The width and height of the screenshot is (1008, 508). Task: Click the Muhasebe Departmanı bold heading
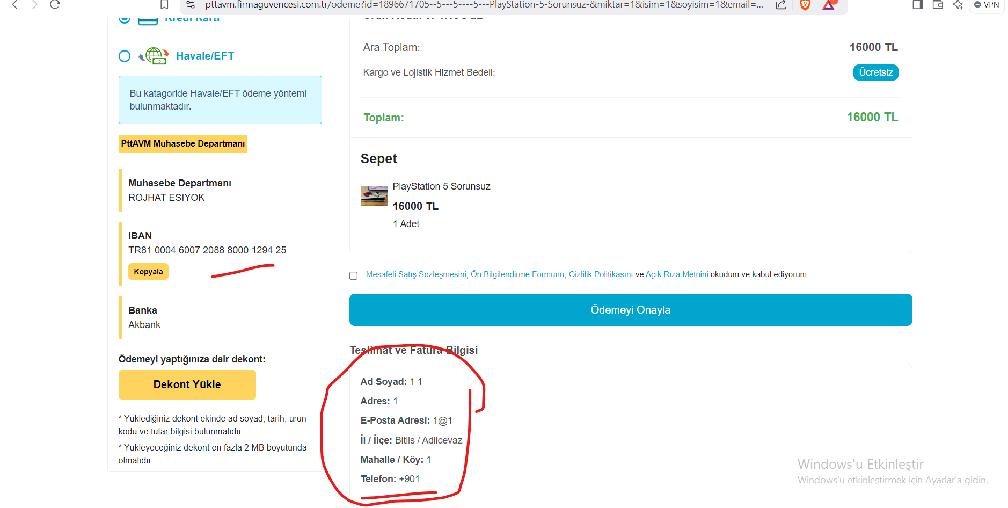[x=180, y=183]
